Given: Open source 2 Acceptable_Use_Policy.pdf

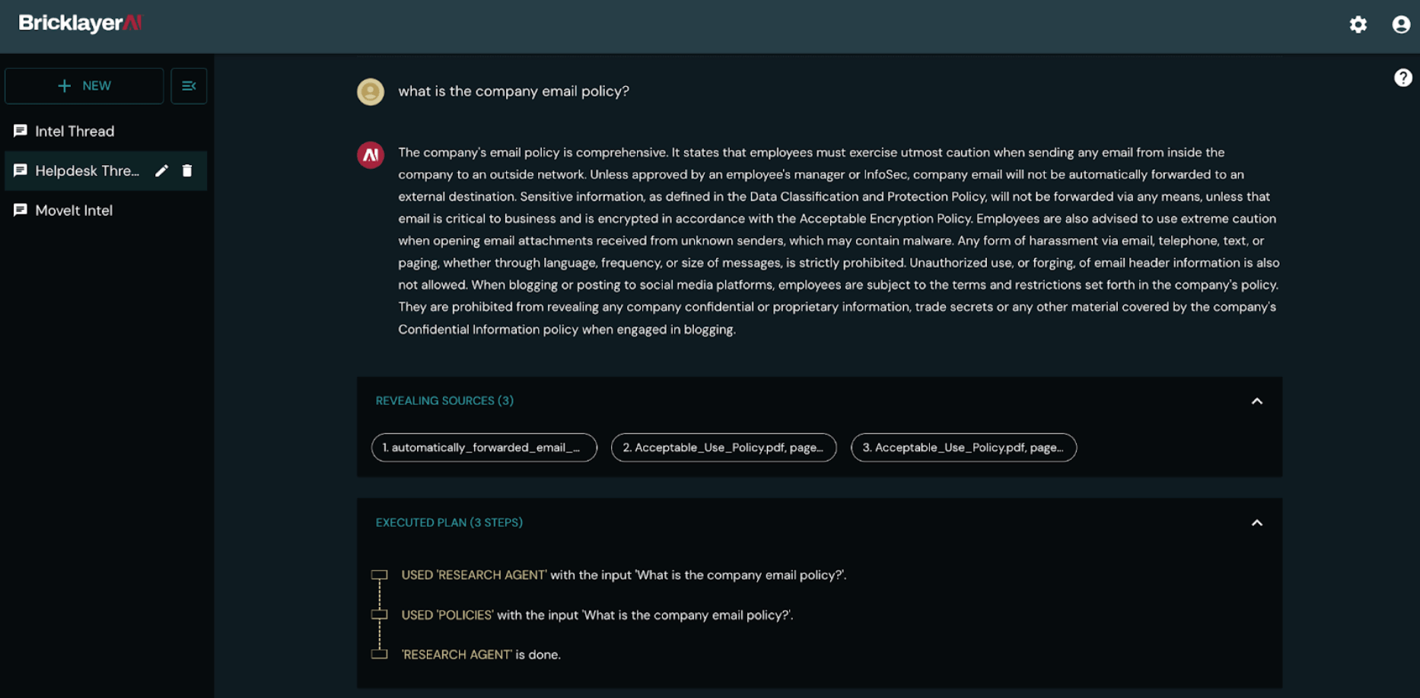Looking at the screenshot, I should tap(723, 448).
